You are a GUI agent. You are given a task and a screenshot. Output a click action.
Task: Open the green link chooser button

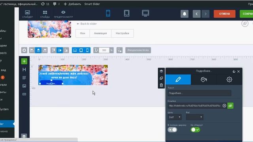coord(230,106)
